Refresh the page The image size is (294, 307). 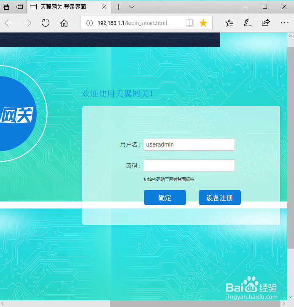46,23
